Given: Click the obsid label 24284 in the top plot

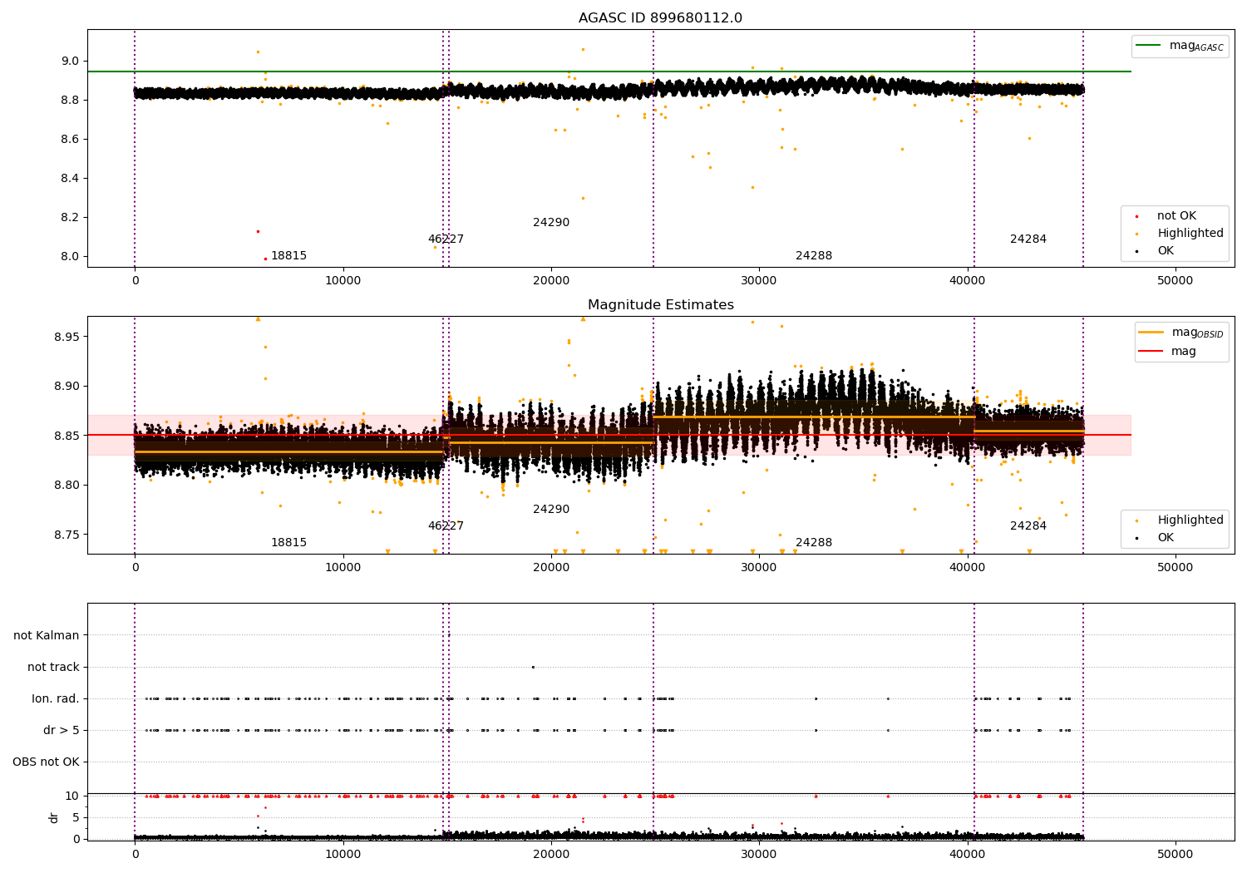Looking at the screenshot, I should pos(1028,239).
